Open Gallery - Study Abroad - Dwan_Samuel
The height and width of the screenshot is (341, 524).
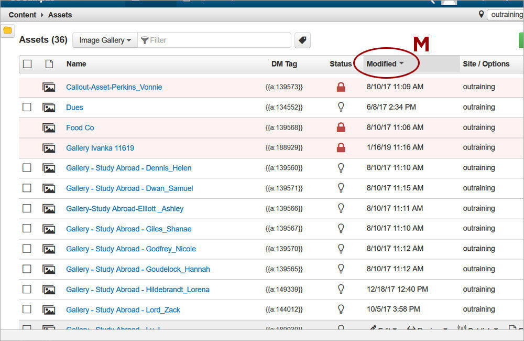(x=129, y=188)
